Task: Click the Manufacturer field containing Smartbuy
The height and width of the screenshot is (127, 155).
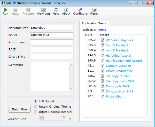Action: [52, 28]
